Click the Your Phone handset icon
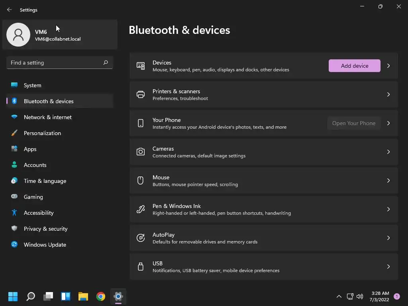The width and height of the screenshot is (408, 306). (x=141, y=123)
